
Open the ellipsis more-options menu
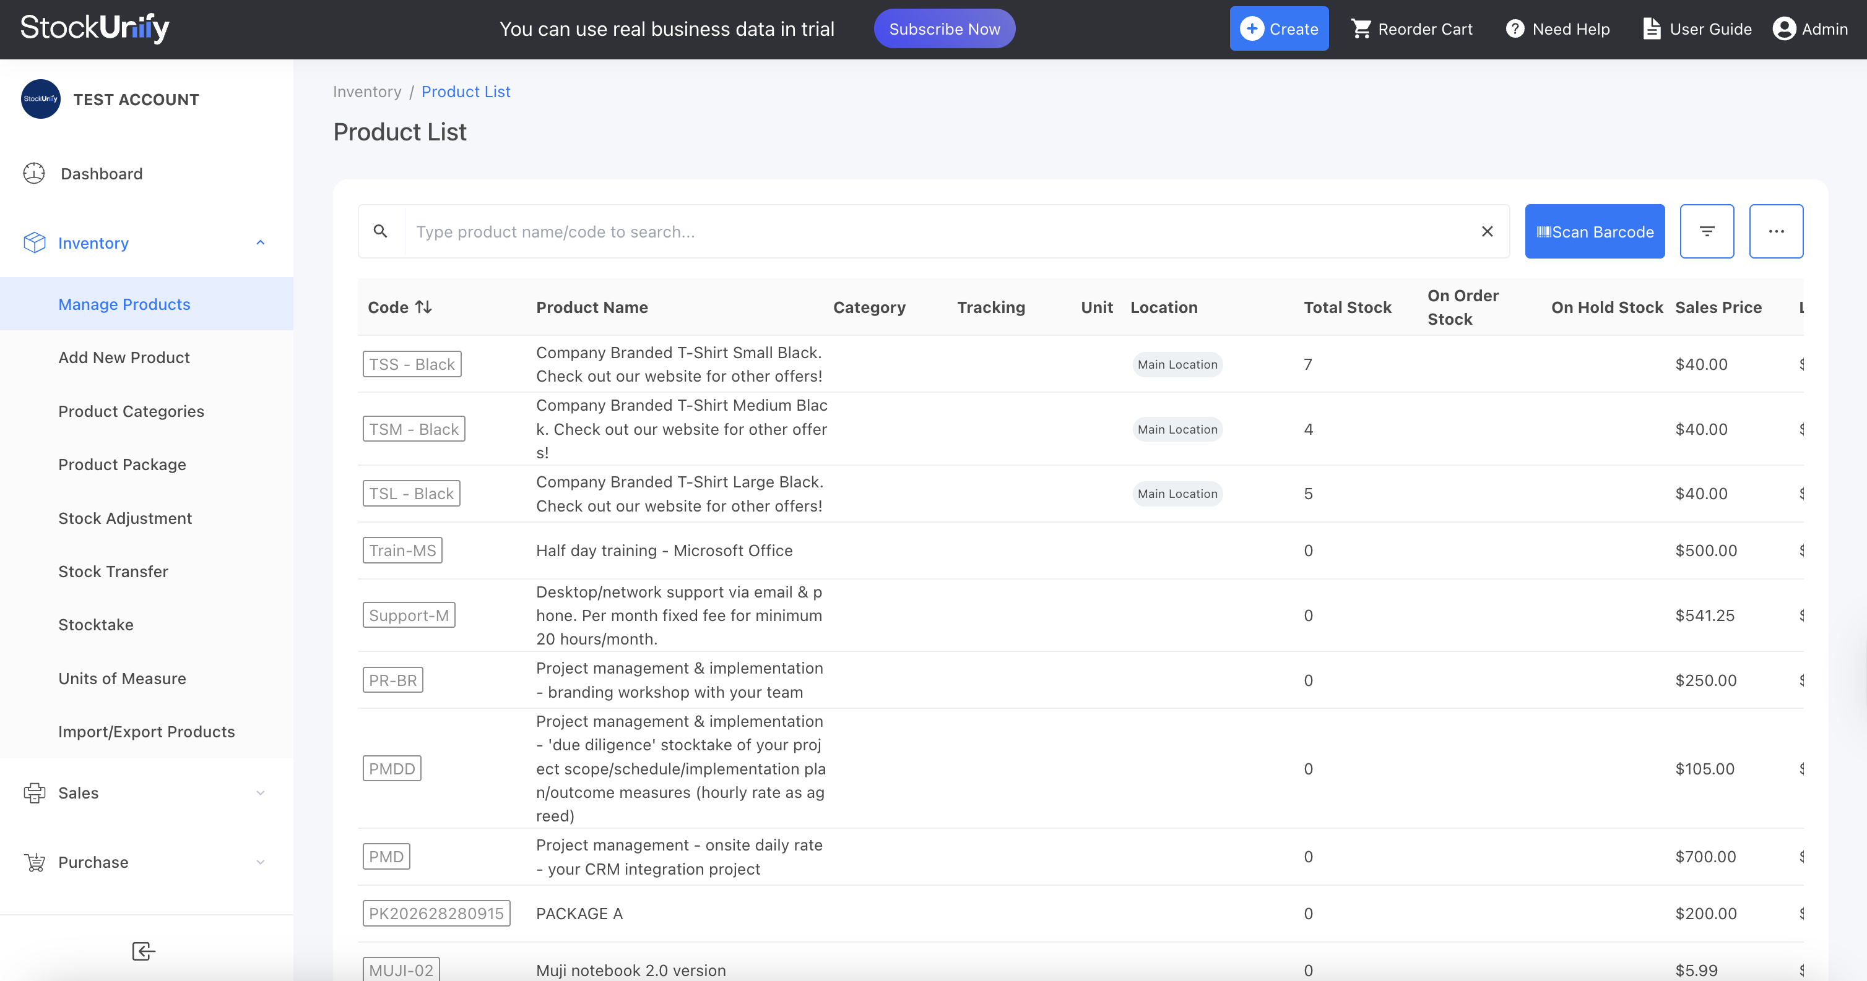tap(1777, 231)
